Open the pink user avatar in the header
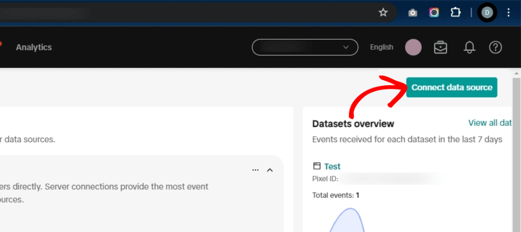This screenshot has height=232, width=521. pos(413,47)
